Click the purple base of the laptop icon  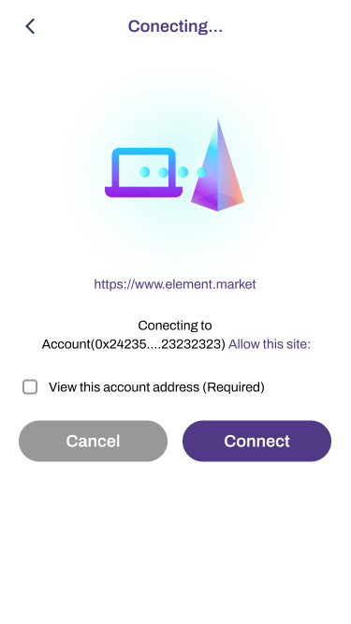tap(143, 192)
